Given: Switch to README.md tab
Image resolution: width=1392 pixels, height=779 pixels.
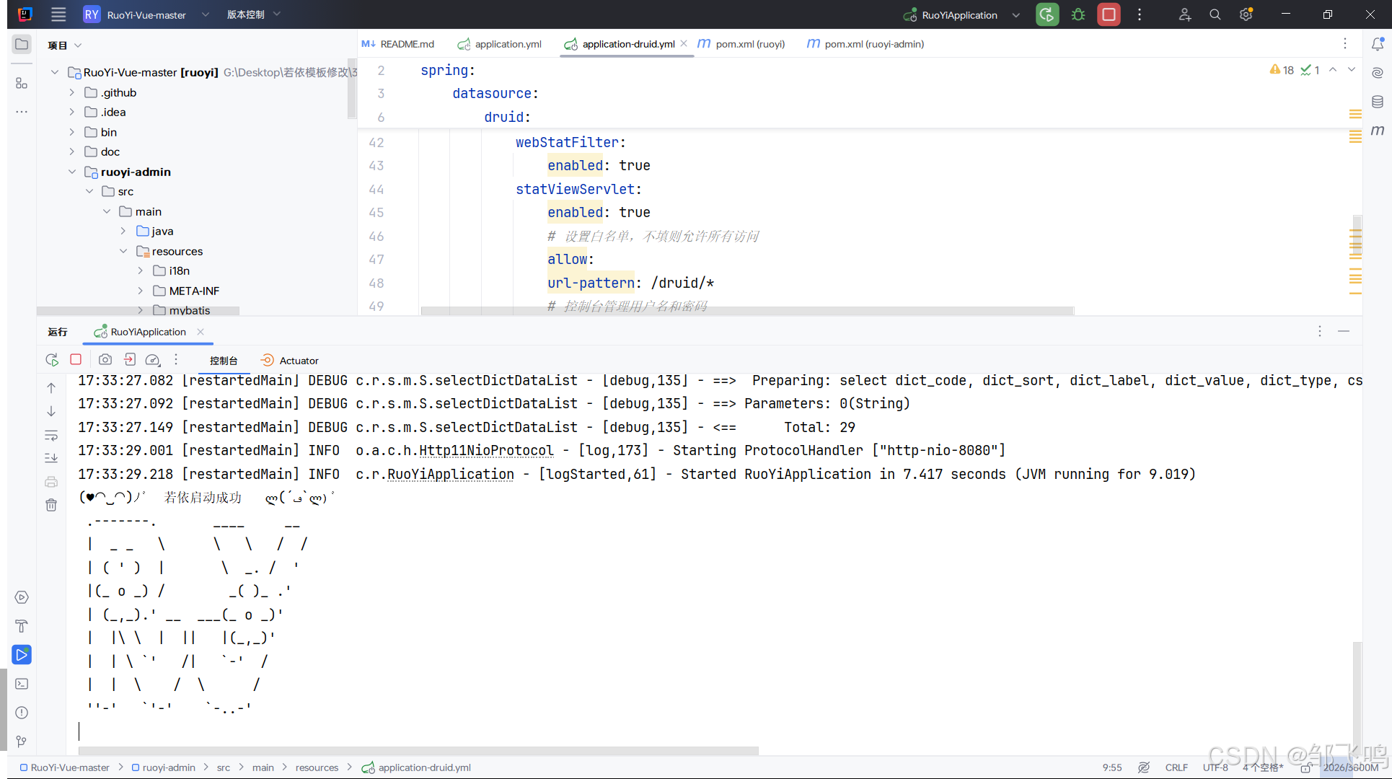Looking at the screenshot, I should 398,44.
